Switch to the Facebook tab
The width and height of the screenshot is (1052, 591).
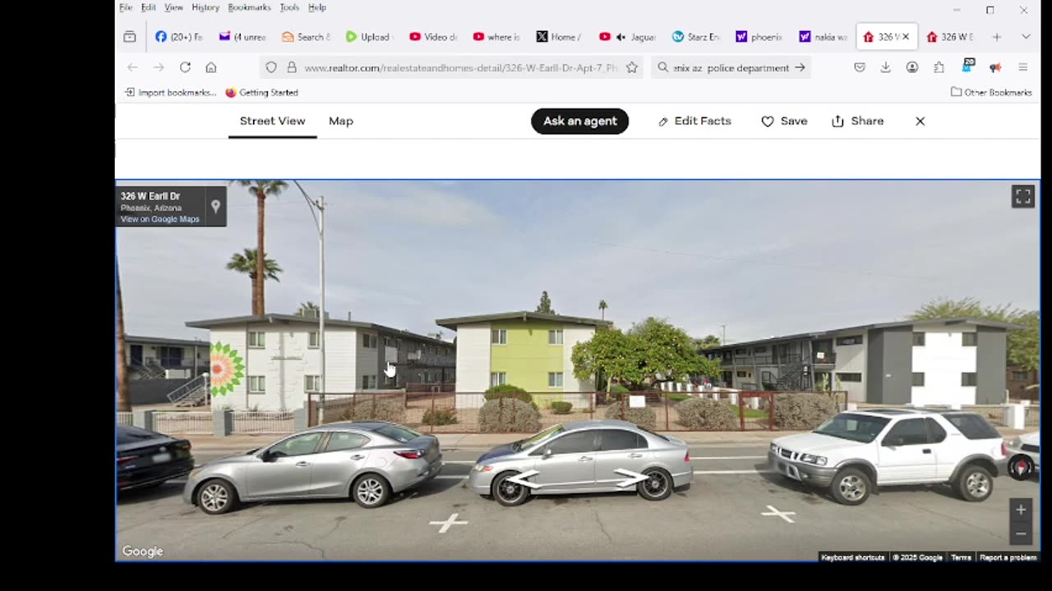click(178, 37)
